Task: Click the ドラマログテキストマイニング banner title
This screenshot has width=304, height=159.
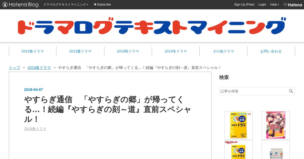Action: tap(152, 26)
